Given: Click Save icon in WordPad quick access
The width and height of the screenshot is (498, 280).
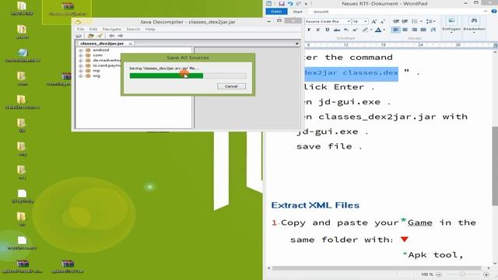Looking at the screenshot, I should click(282, 3).
